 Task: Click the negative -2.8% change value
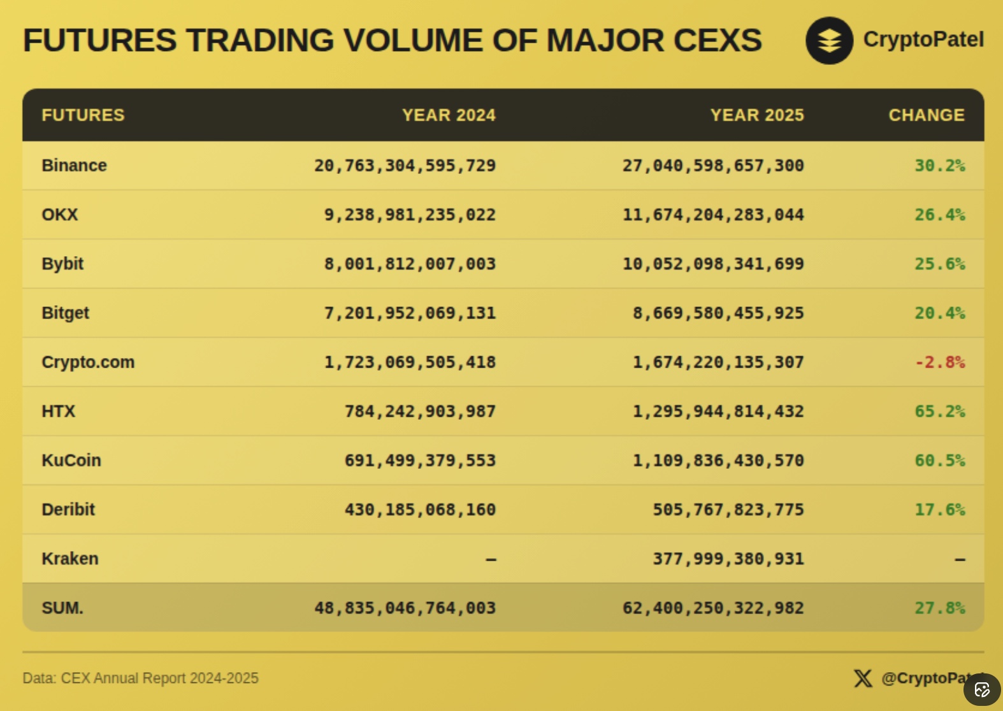pos(939,363)
